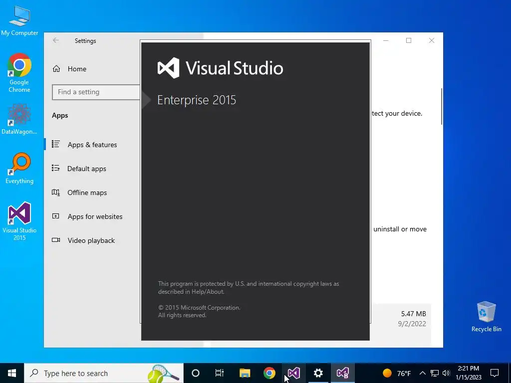Open Apps & features in Settings
Screen dimensions: 511x383
[92, 145]
